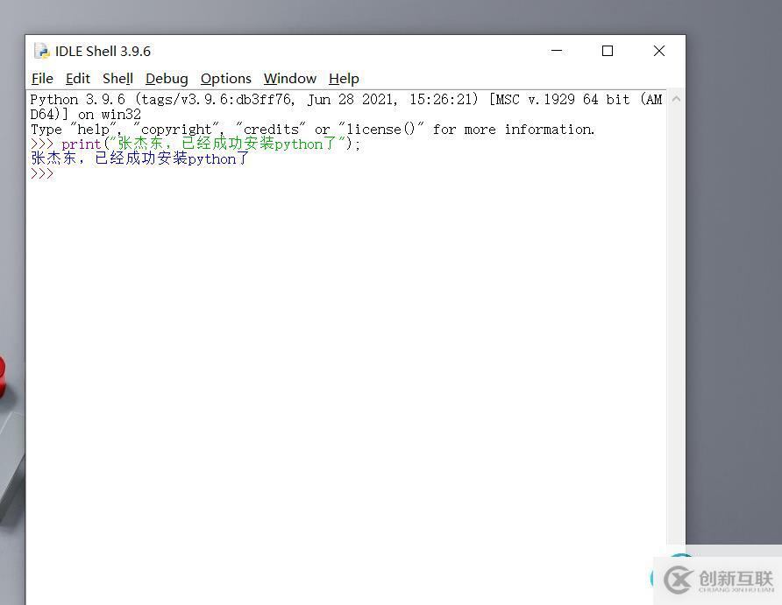Screen dimensions: 782x605
Task: Click the 'Type "help", "copyright"' information line
Action: [x=312, y=130]
